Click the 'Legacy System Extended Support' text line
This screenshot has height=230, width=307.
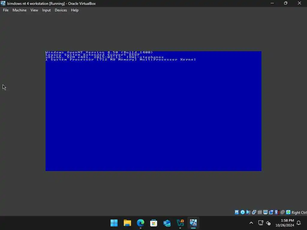(x=93, y=55)
